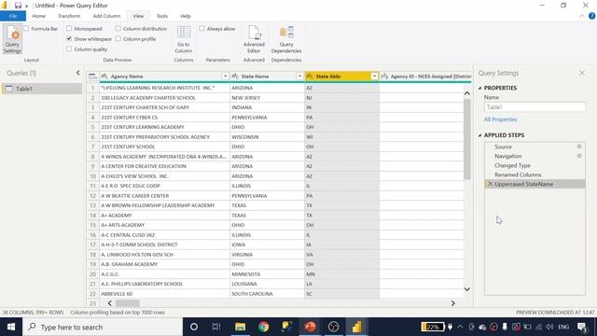Open quick access toolbar dropdown arrow

[27, 7]
